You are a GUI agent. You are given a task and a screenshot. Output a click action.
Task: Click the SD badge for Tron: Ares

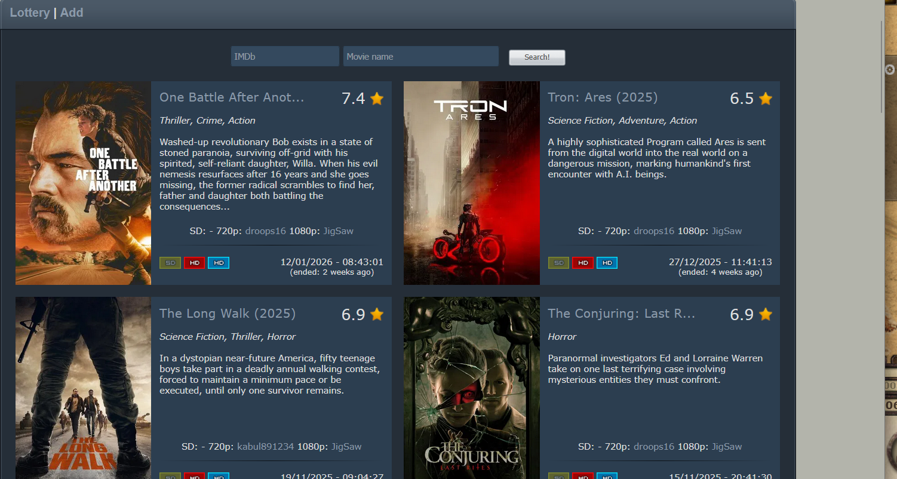558,263
